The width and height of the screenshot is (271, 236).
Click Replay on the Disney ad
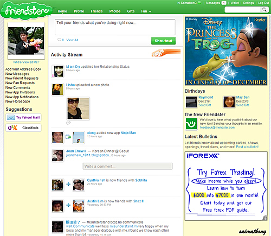260,20
